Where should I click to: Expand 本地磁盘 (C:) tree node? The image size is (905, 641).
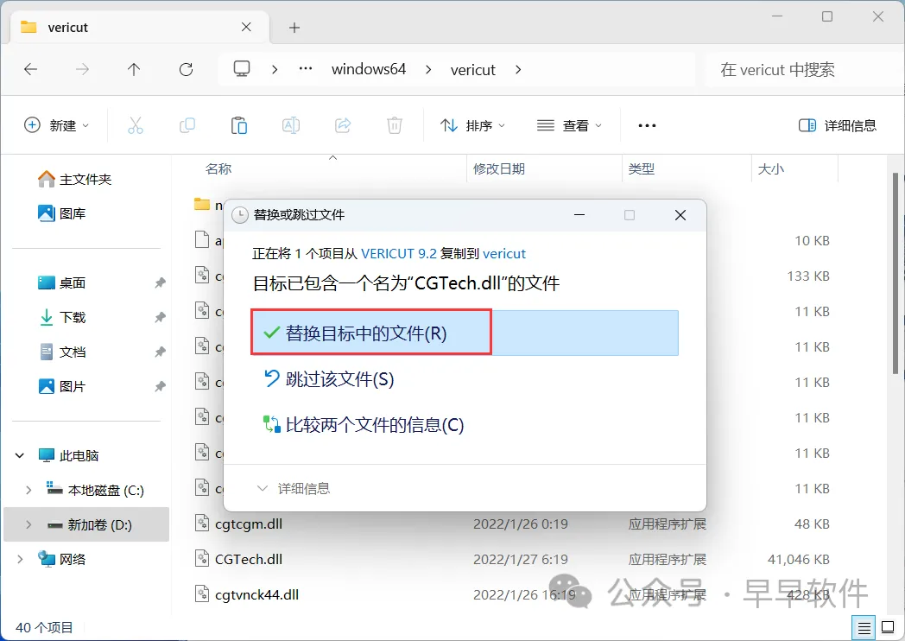pos(28,491)
